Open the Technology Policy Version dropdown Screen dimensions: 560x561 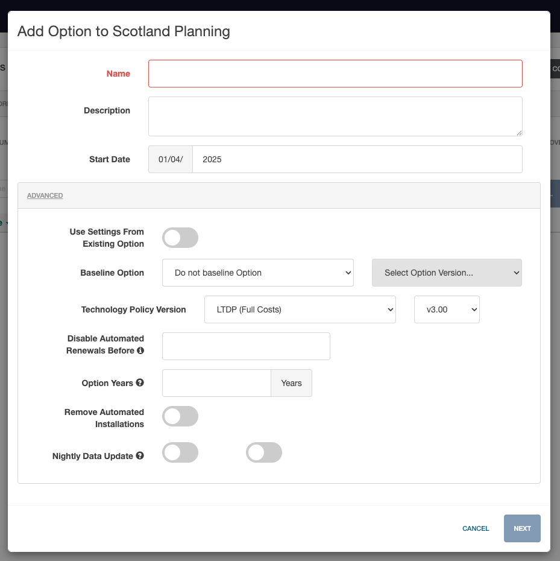pos(300,309)
